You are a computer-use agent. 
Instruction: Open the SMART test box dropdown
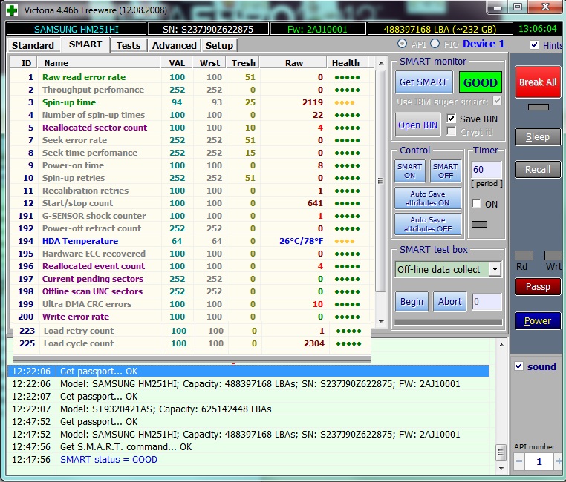click(x=495, y=269)
